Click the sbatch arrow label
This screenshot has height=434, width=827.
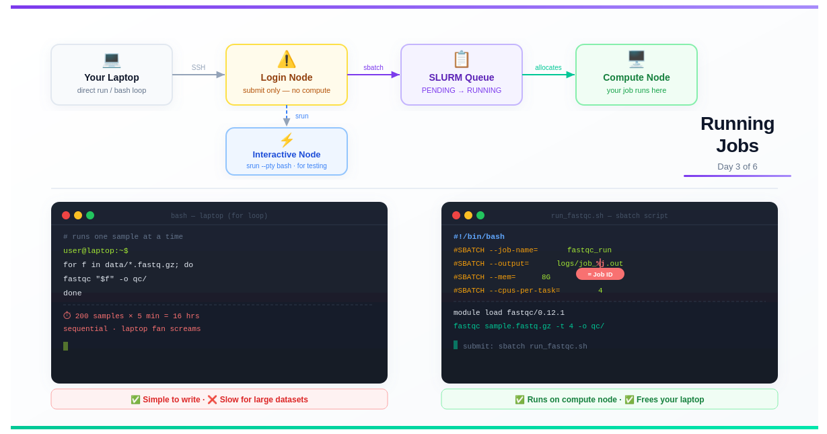pos(373,67)
